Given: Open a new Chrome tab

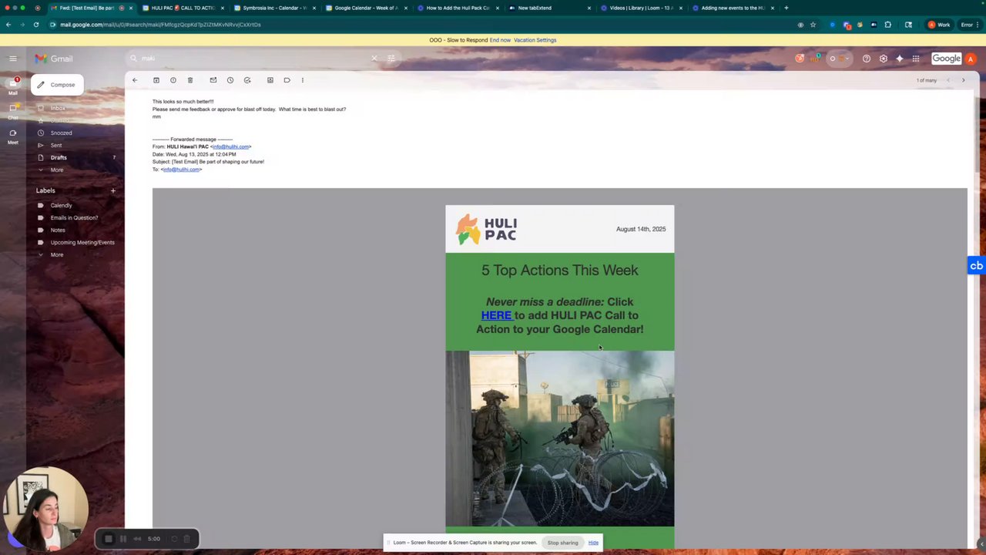Looking at the screenshot, I should (786, 8).
